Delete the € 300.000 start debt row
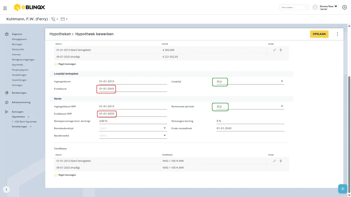The width and height of the screenshot is (351, 197). [x=281, y=50]
